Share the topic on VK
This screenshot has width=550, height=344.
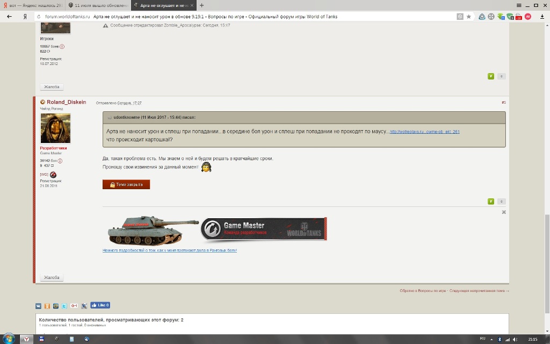click(38, 306)
